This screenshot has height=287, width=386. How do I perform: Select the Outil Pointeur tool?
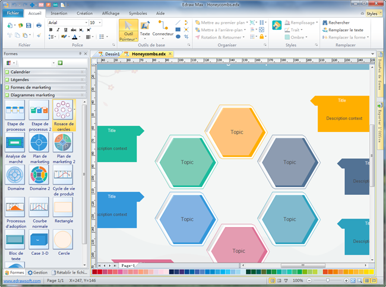(128, 30)
